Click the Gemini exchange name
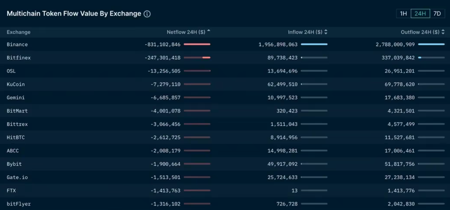The height and width of the screenshot is (210, 450). (16, 98)
